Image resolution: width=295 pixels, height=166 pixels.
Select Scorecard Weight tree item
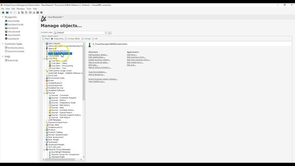pyautogui.click(x=56, y=145)
